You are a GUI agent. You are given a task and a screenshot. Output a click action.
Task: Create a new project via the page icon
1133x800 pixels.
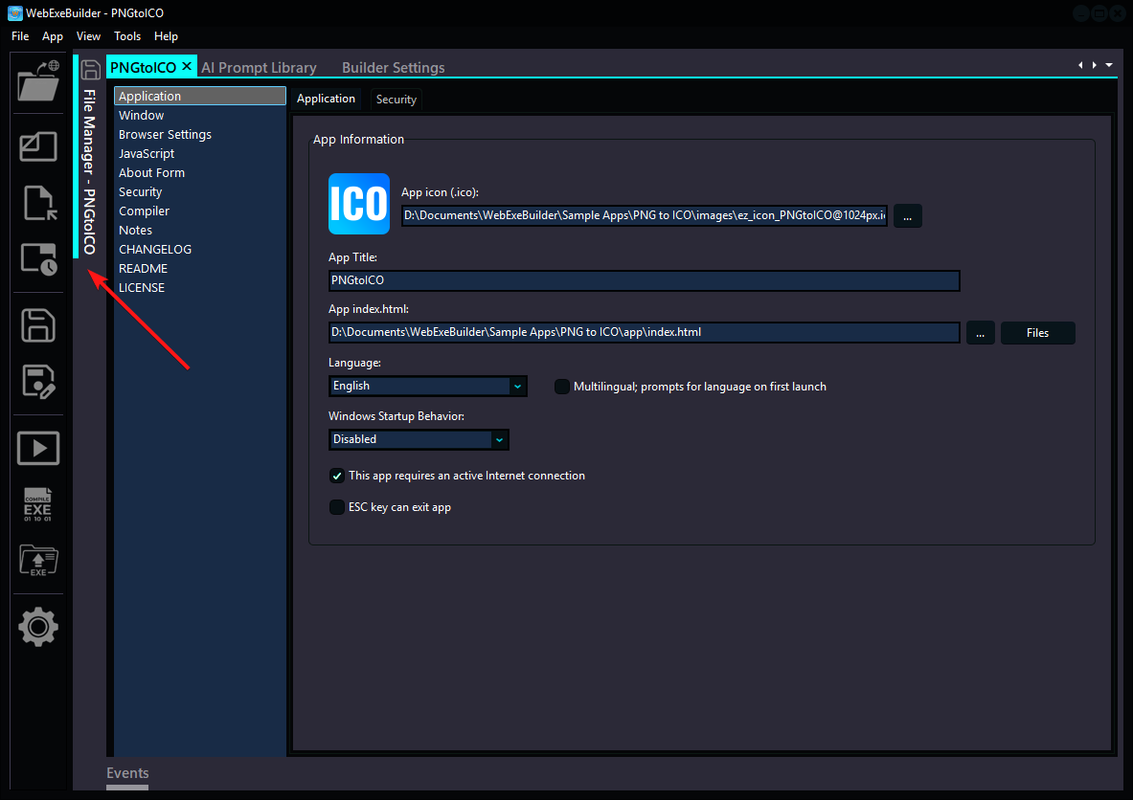coord(37,203)
